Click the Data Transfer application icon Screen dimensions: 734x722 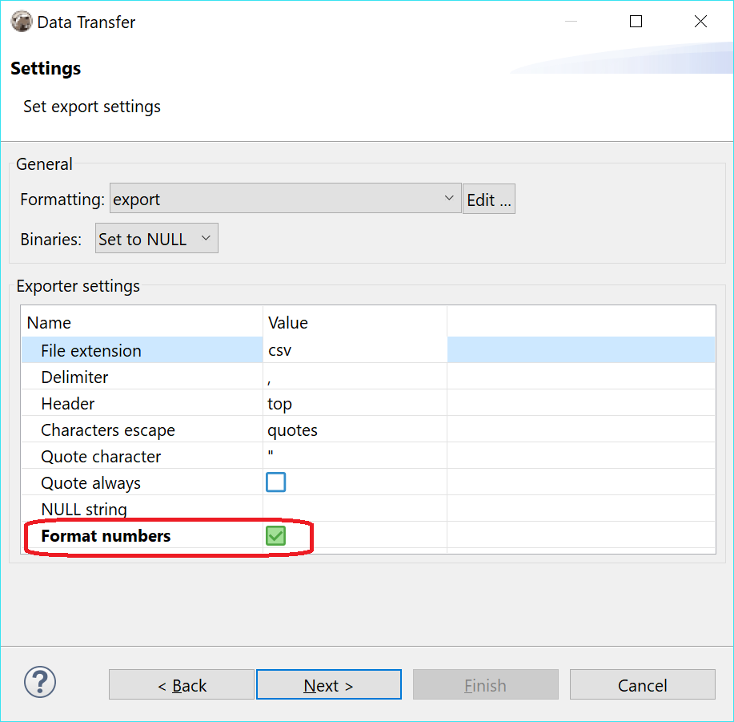22,22
